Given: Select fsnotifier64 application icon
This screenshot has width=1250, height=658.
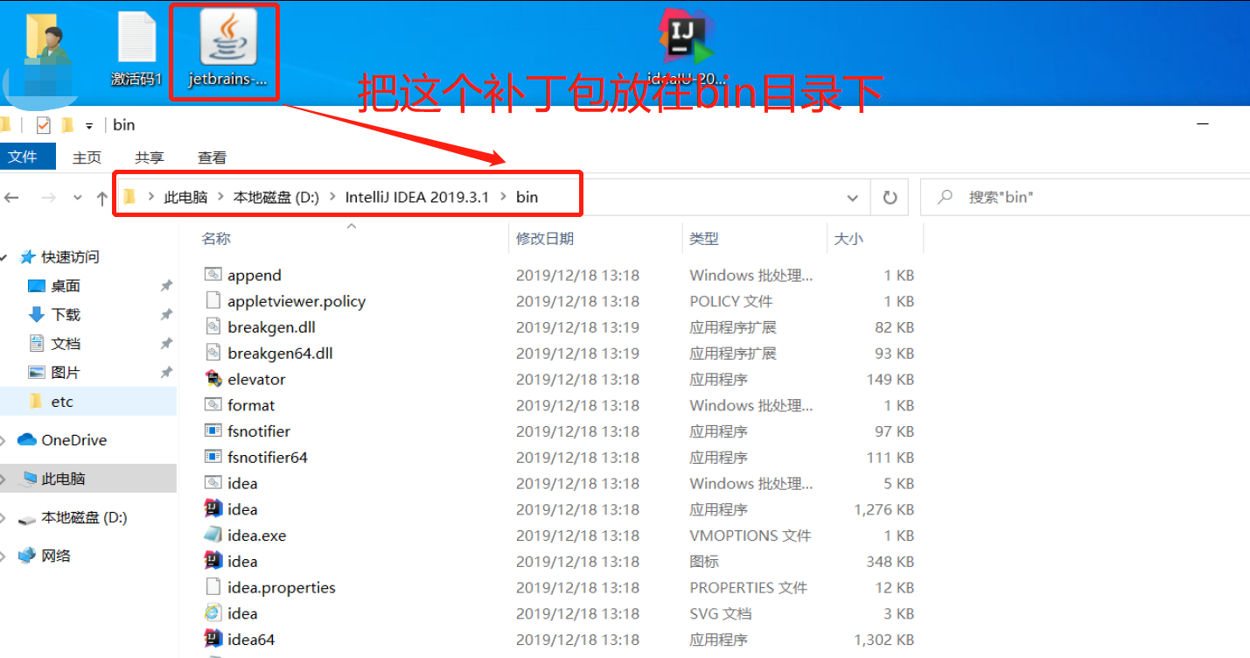Looking at the screenshot, I should pyautogui.click(x=213, y=457).
